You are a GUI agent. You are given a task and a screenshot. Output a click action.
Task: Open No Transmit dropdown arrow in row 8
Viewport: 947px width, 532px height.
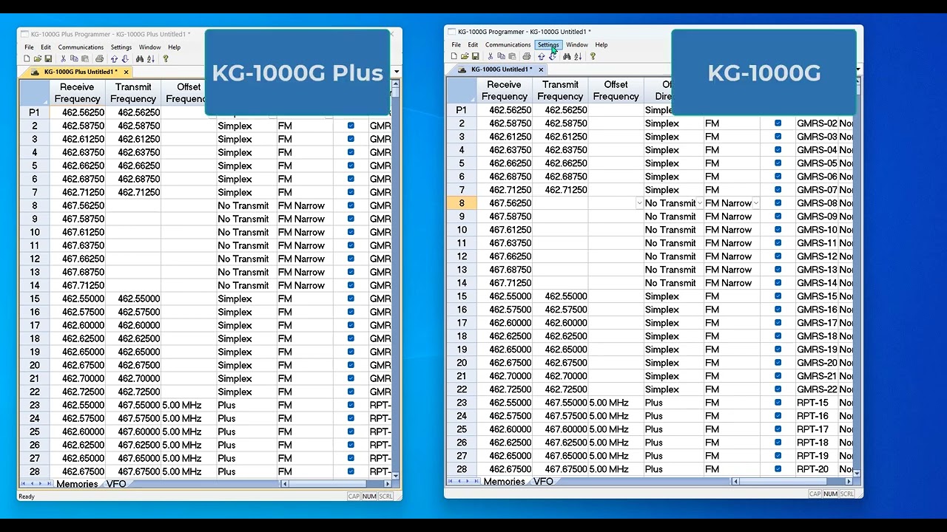click(x=699, y=203)
